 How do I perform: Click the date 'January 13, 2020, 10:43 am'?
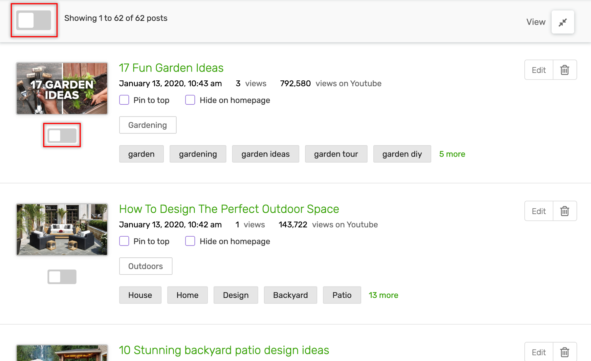[x=170, y=83]
